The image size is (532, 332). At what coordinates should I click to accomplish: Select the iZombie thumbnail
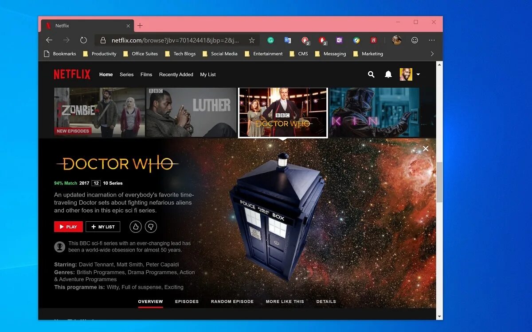[x=99, y=112]
